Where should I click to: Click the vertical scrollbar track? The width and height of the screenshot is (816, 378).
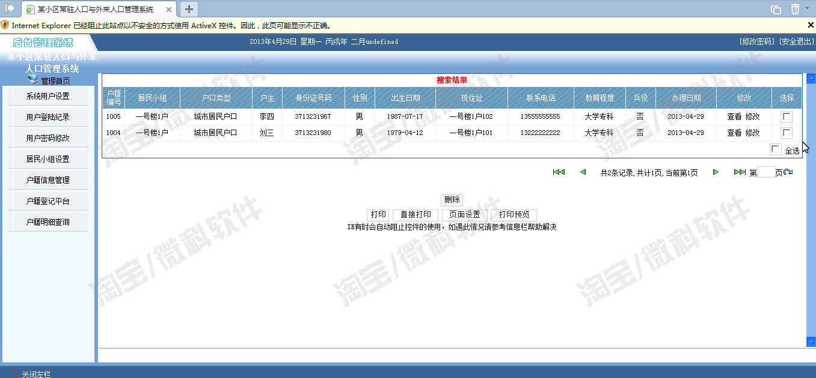(811, 210)
